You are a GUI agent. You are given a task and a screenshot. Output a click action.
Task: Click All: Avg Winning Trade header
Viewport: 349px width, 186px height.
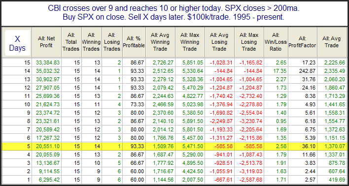click(160, 42)
